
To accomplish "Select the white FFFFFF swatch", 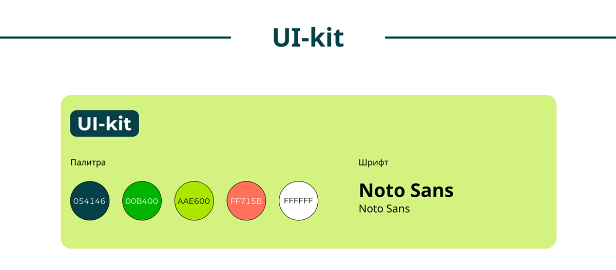I will coord(298,201).
